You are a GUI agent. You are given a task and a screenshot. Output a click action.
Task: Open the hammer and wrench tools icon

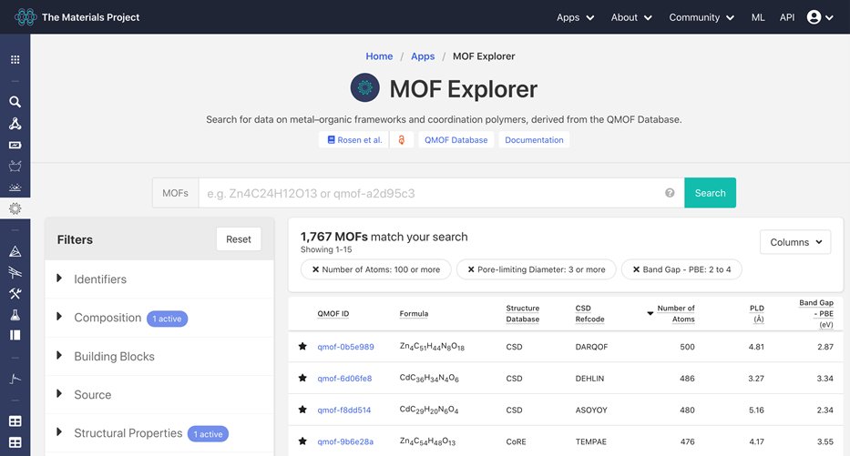15,293
